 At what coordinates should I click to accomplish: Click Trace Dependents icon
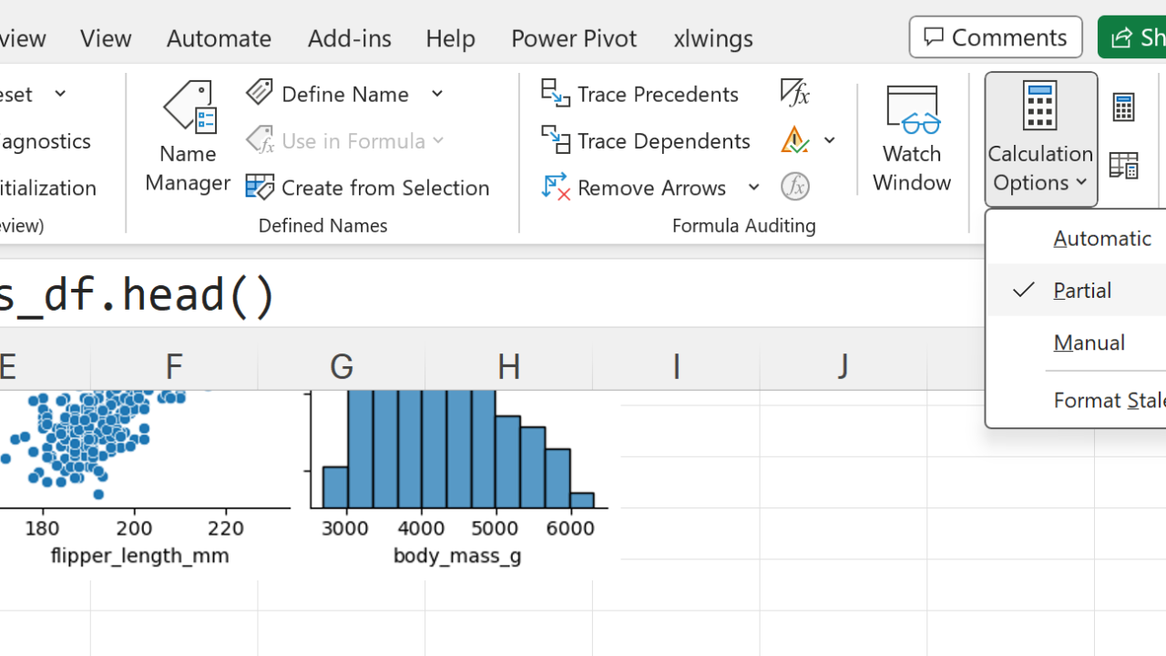556,140
